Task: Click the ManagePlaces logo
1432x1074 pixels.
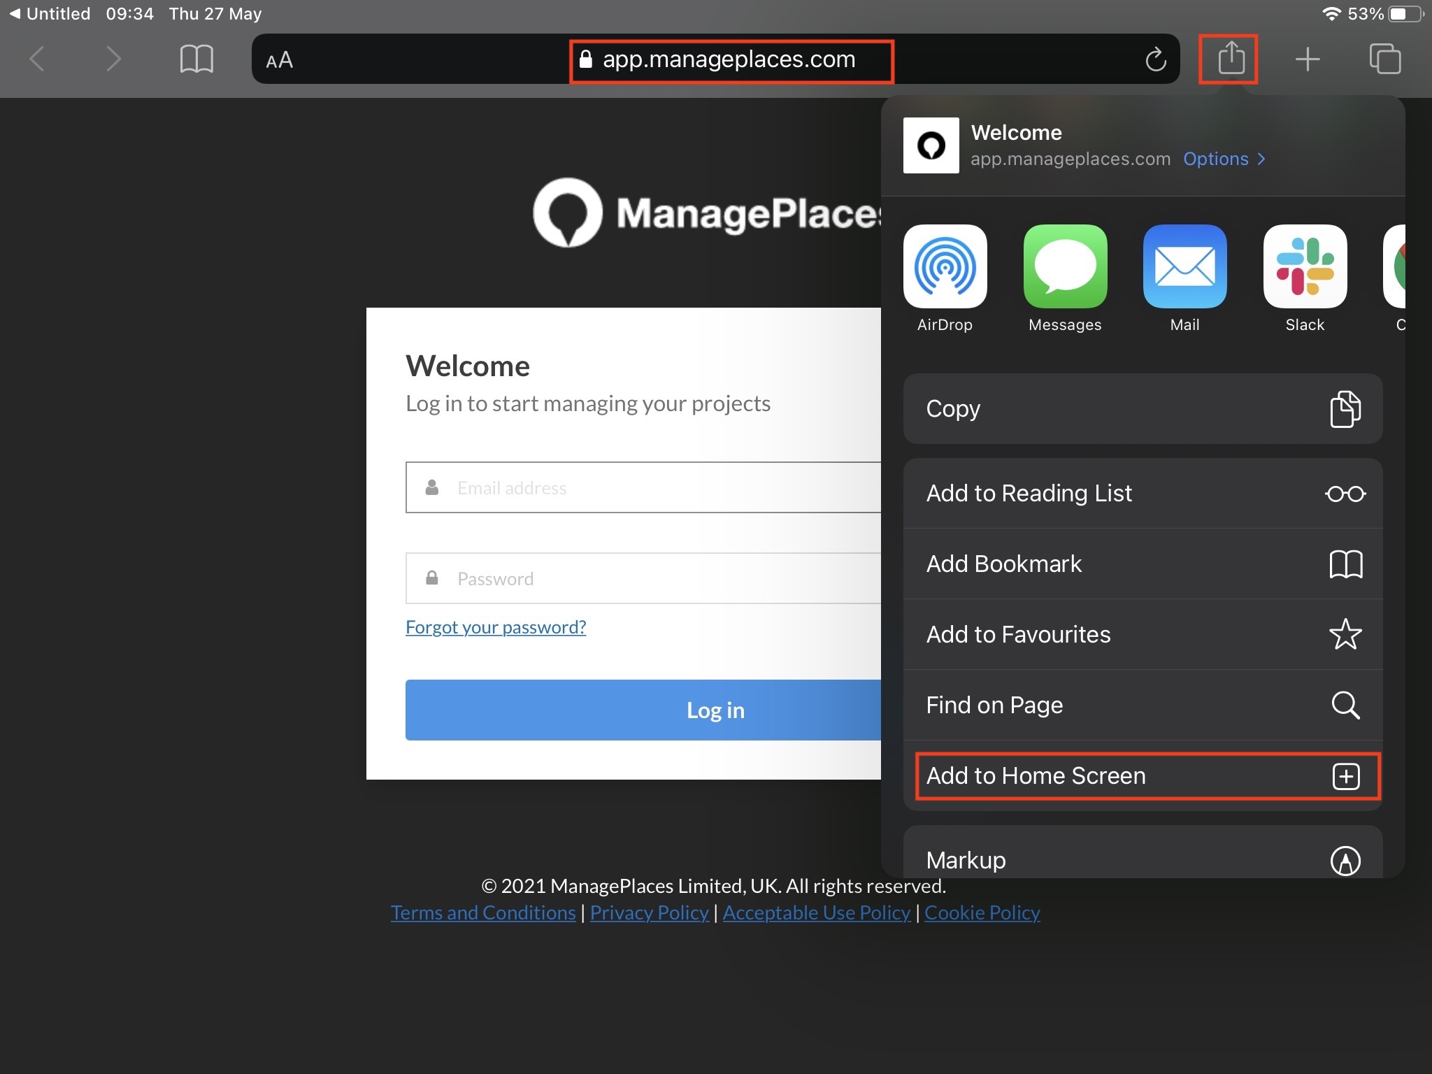Action: coord(706,213)
